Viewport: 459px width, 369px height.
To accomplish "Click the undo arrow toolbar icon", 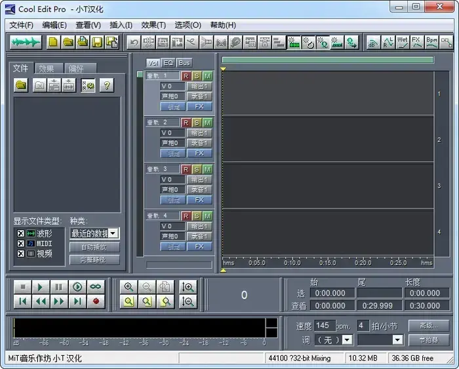I will coord(134,43).
